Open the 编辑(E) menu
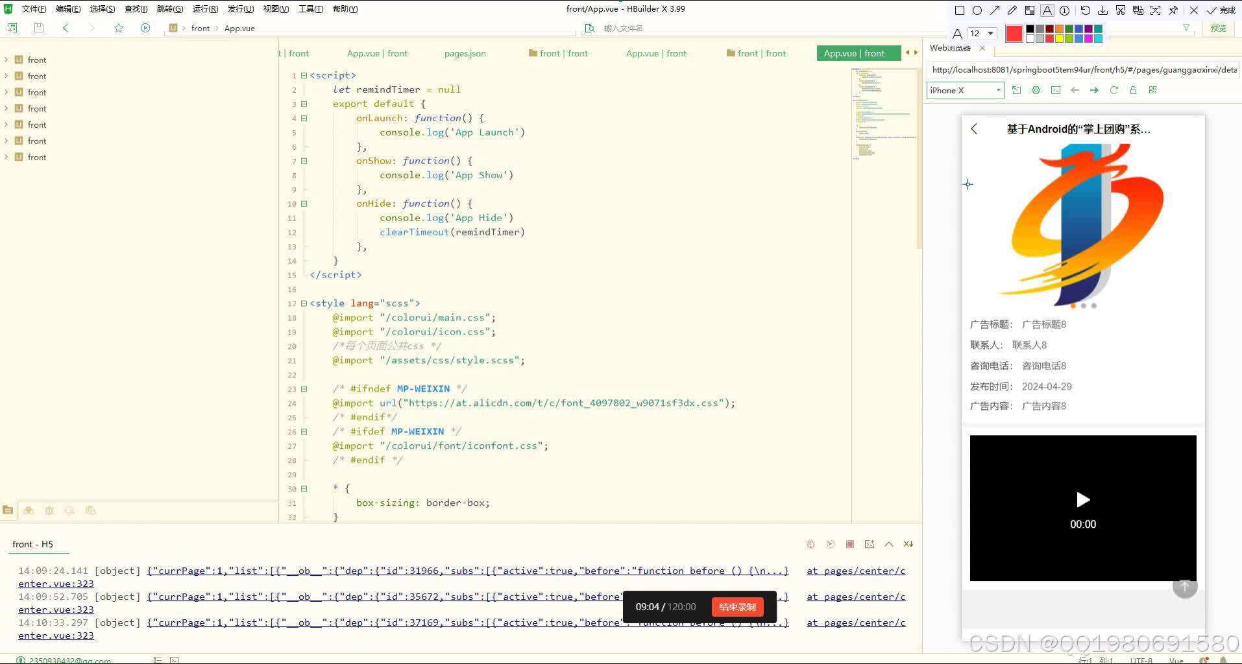The width and height of the screenshot is (1242, 664). [68, 9]
